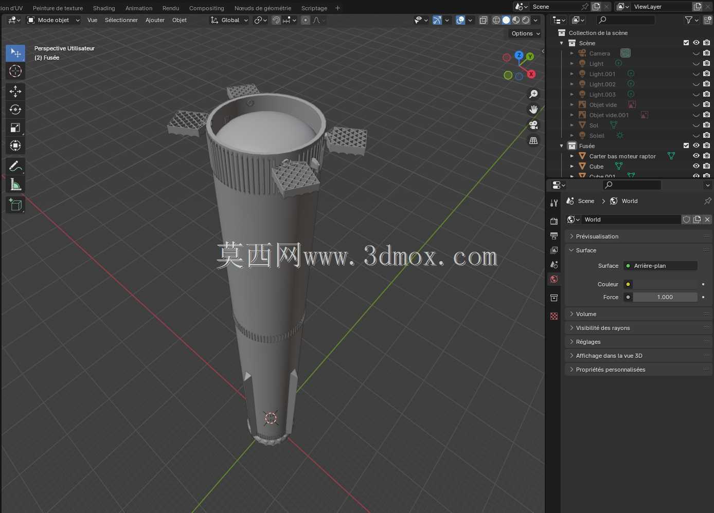714x513 pixels.
Task: Open the Output properties tab
Action: (554, 236)
